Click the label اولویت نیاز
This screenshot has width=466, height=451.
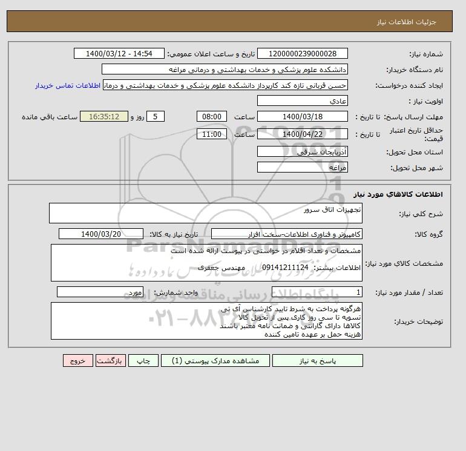(x=426, y=101)
